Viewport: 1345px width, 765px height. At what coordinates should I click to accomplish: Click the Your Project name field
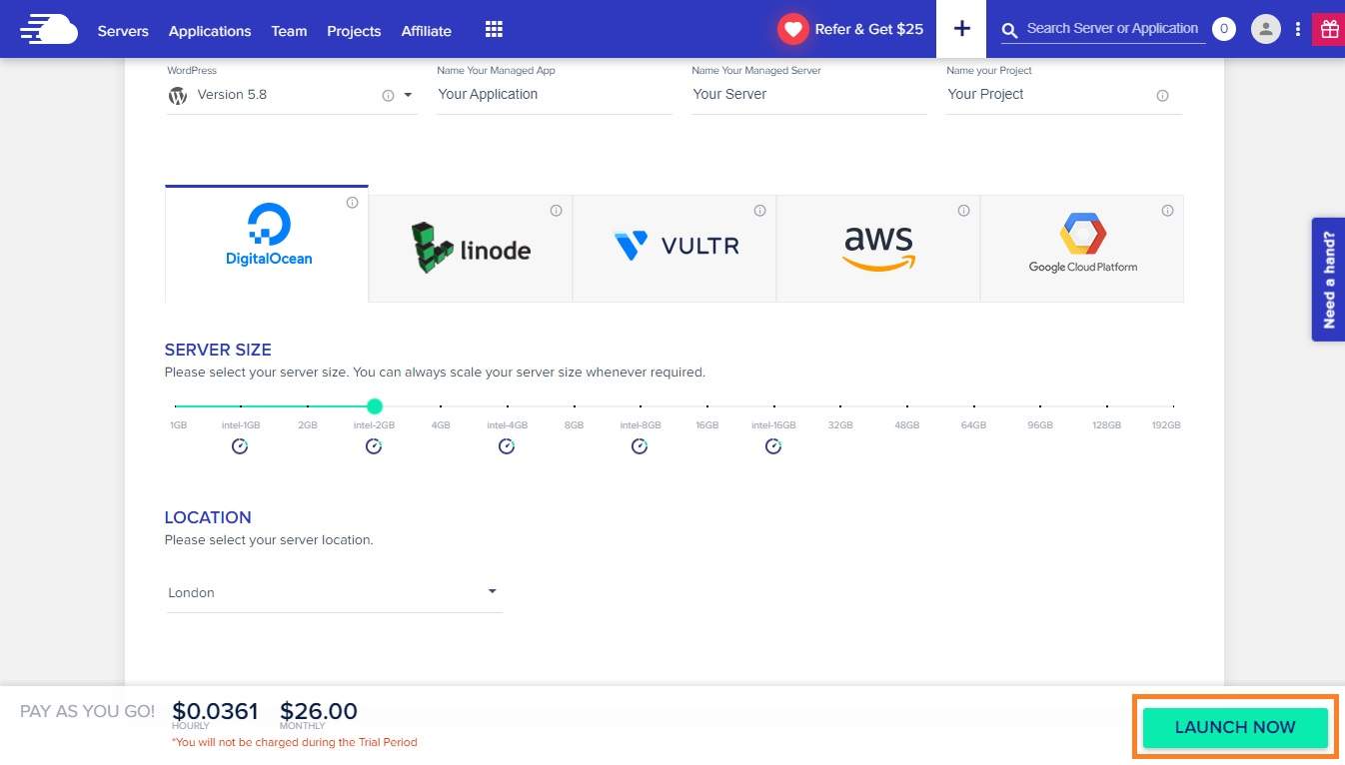(x=1063, y=95)
